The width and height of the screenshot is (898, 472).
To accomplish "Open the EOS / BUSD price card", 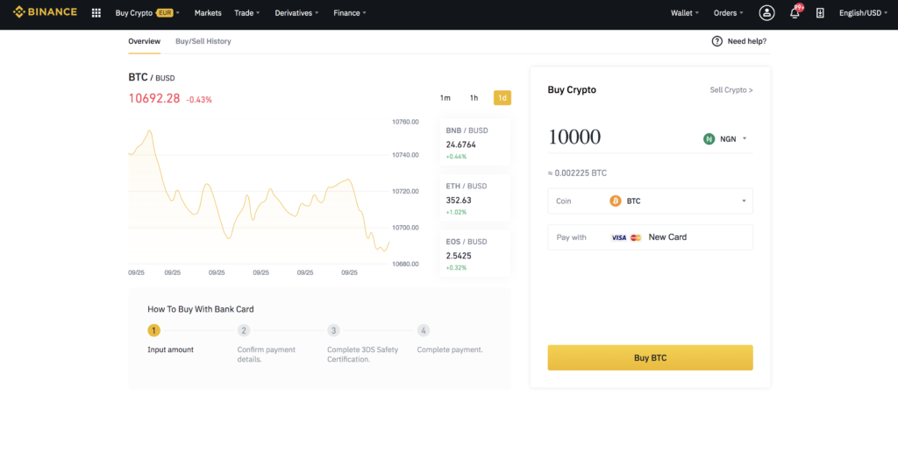I will 474,254.
